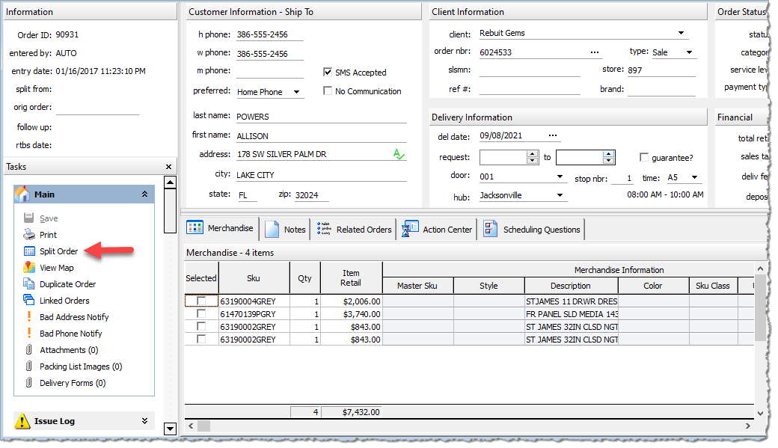Screen dimensions: 778x448
Task: Click the View Map icon
Action: click(x=28, y=268)
